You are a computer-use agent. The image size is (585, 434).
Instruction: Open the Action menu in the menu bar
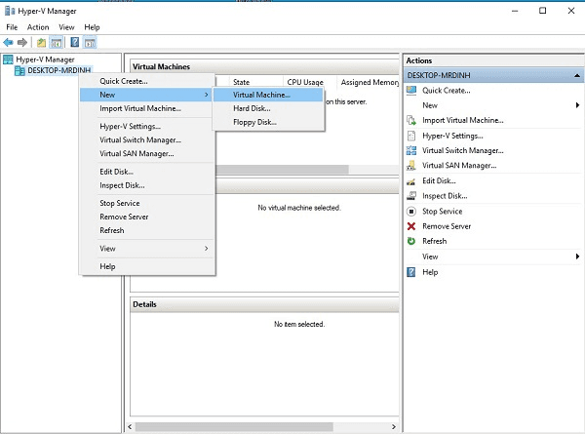38,27
